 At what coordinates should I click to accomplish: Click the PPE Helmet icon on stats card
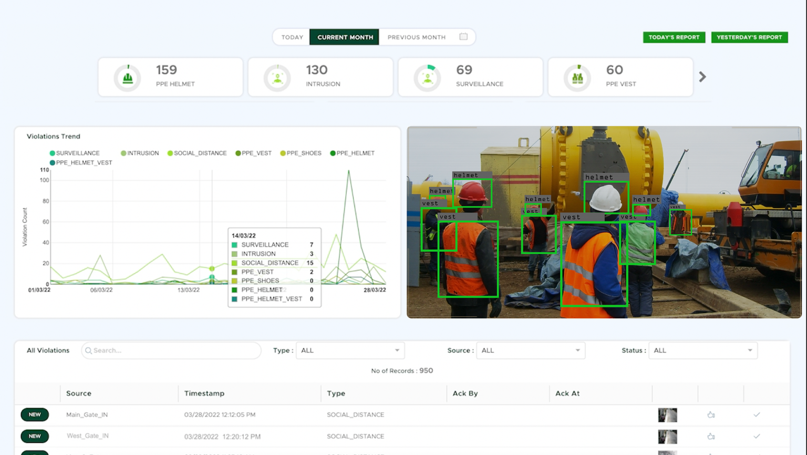pos(126,77)
